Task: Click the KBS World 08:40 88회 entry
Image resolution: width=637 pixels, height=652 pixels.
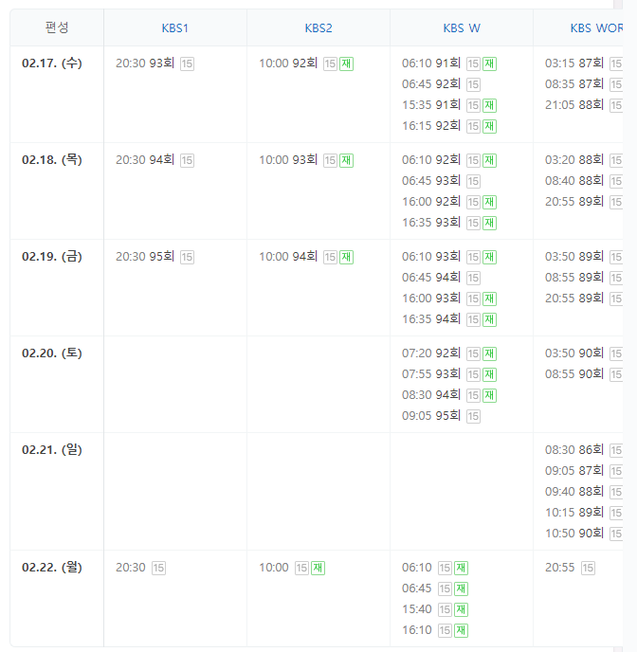Action: click(x=574, y=180)
